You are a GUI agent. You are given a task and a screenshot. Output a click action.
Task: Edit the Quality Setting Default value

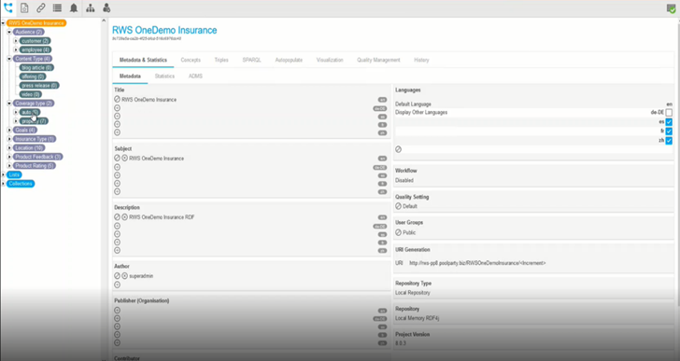(x=398, y=206)
